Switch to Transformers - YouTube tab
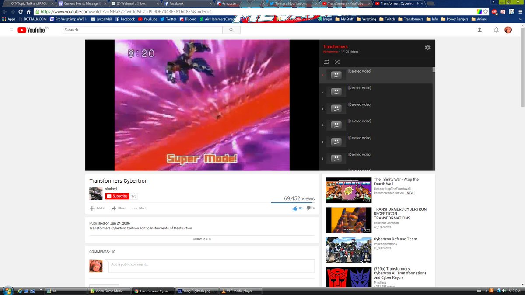The width and height of the screenshot is (525, 295). click(x=346, y=3)
